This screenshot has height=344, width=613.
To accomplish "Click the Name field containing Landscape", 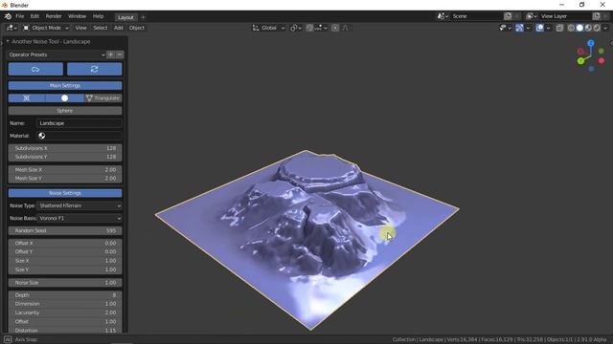I will tap(79, 123).
